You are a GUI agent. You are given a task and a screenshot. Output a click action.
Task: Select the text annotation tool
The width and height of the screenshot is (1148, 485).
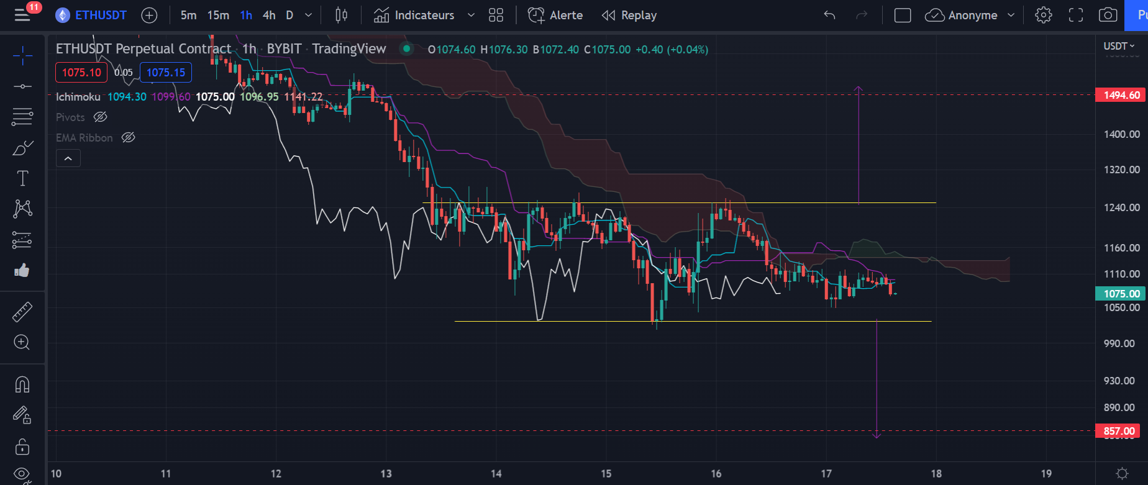point(22,179)
